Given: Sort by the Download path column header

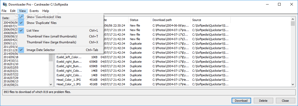Looking at the screenshot, I should click(171, 20).
